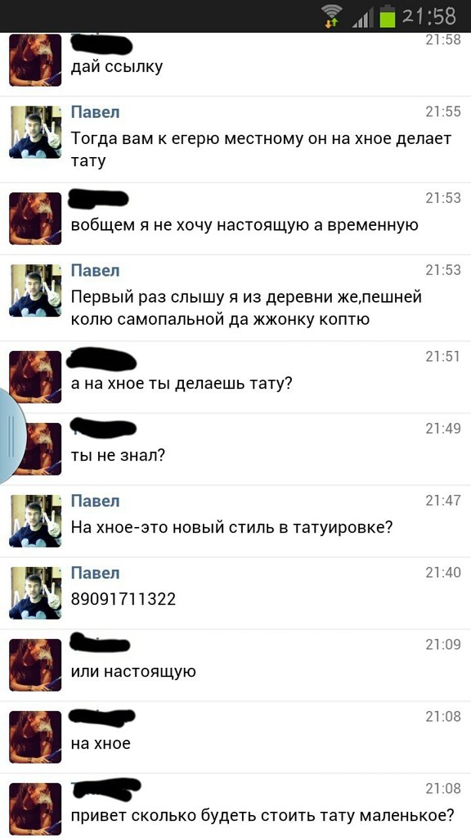Tap the green battery icon

pyautogui.click(x=387, y=16)
